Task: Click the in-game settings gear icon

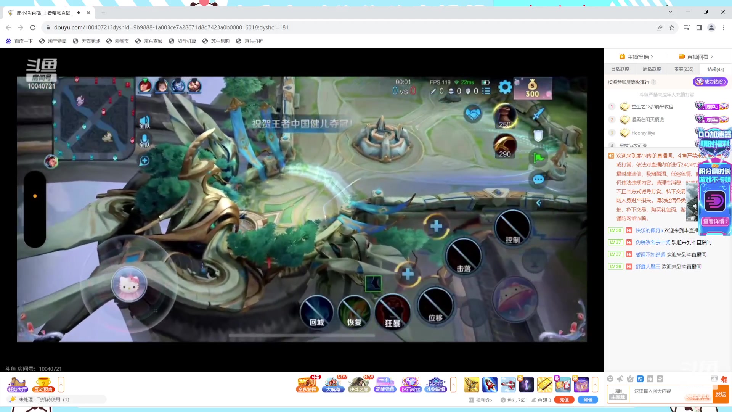Action: pyautogui.click(x=505, y=87)
